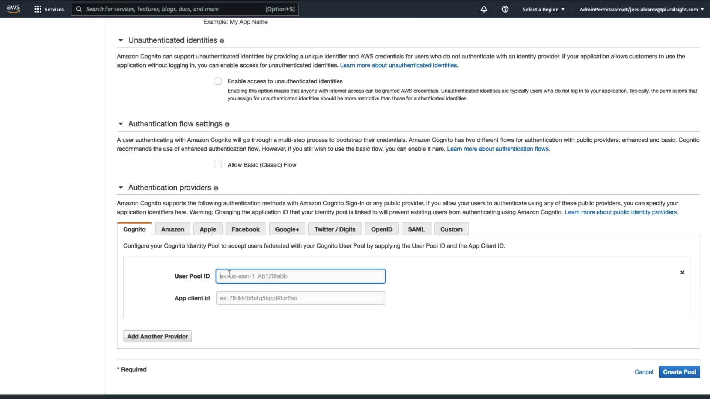Click the notifications bell icon
710x399 pixels.
coord(484,9)
